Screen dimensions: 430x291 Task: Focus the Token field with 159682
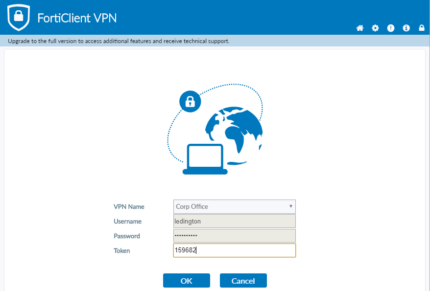pos(234,250)
